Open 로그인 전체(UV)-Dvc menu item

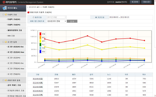tap(16, 63)
